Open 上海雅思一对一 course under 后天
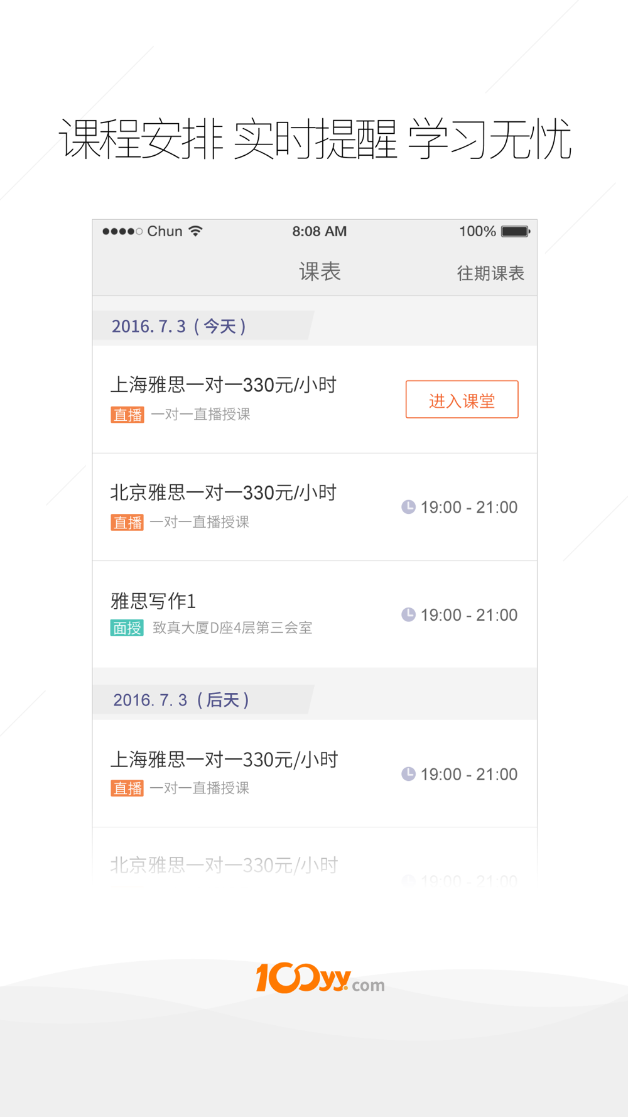The image size is (628, 1117). point(224,760)
